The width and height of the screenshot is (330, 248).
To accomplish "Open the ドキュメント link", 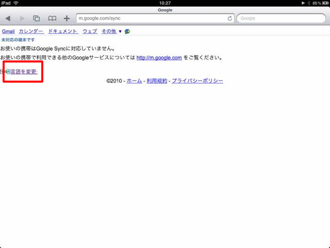I will coord(63,32).
